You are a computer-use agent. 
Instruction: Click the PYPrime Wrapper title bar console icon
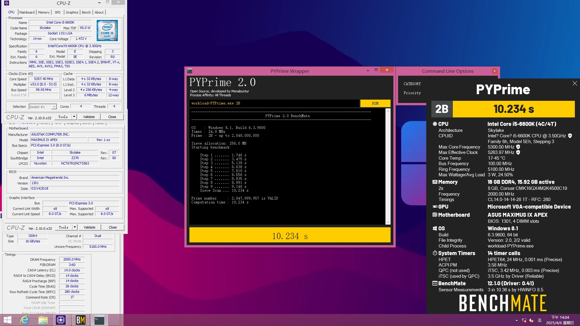(x=190, y=71)
